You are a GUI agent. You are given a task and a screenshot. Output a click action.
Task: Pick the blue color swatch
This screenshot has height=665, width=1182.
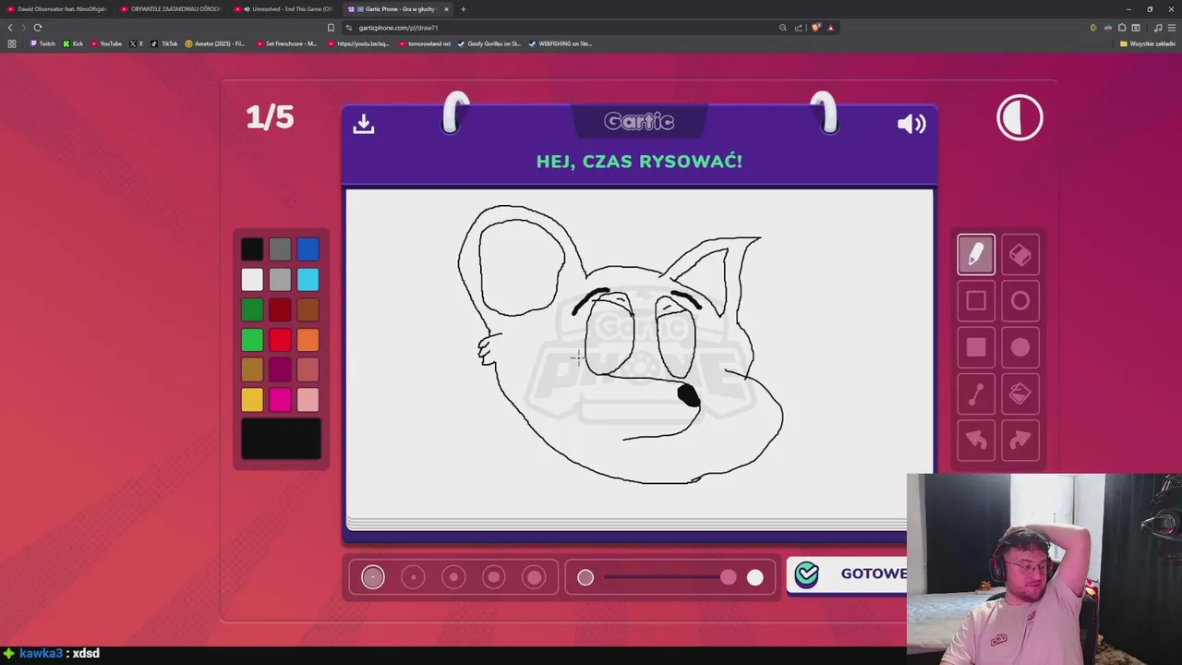(x=308, y=249)
